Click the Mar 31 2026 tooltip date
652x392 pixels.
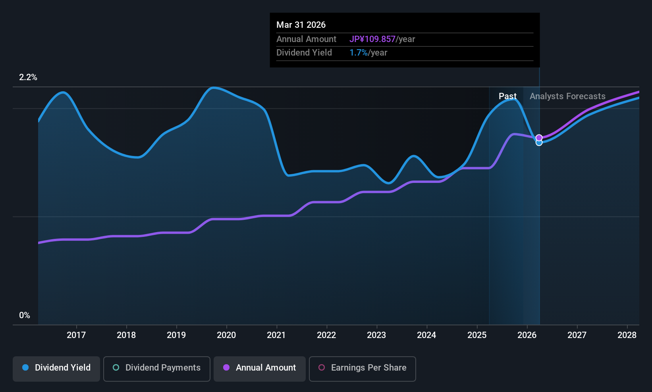[x=301, y=25]
